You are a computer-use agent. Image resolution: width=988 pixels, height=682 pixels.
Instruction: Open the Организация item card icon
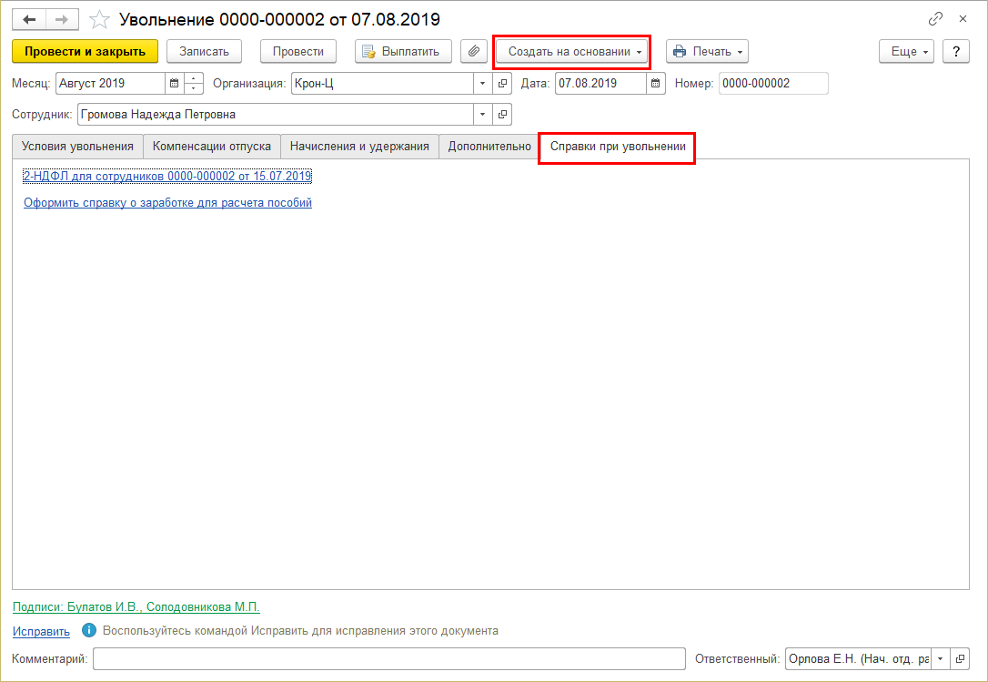coord(502,83)
